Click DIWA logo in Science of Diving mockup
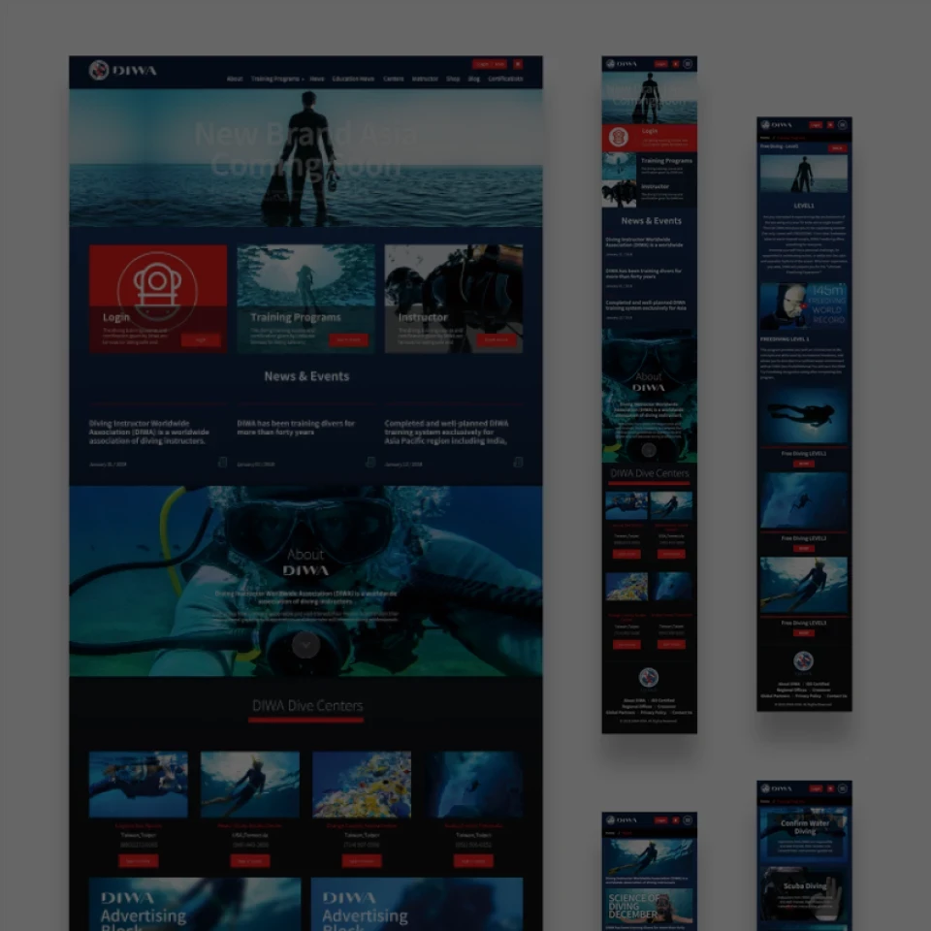The height and width of the screenshot is (931, 931). pyautogui.click(x=622, y=820)
